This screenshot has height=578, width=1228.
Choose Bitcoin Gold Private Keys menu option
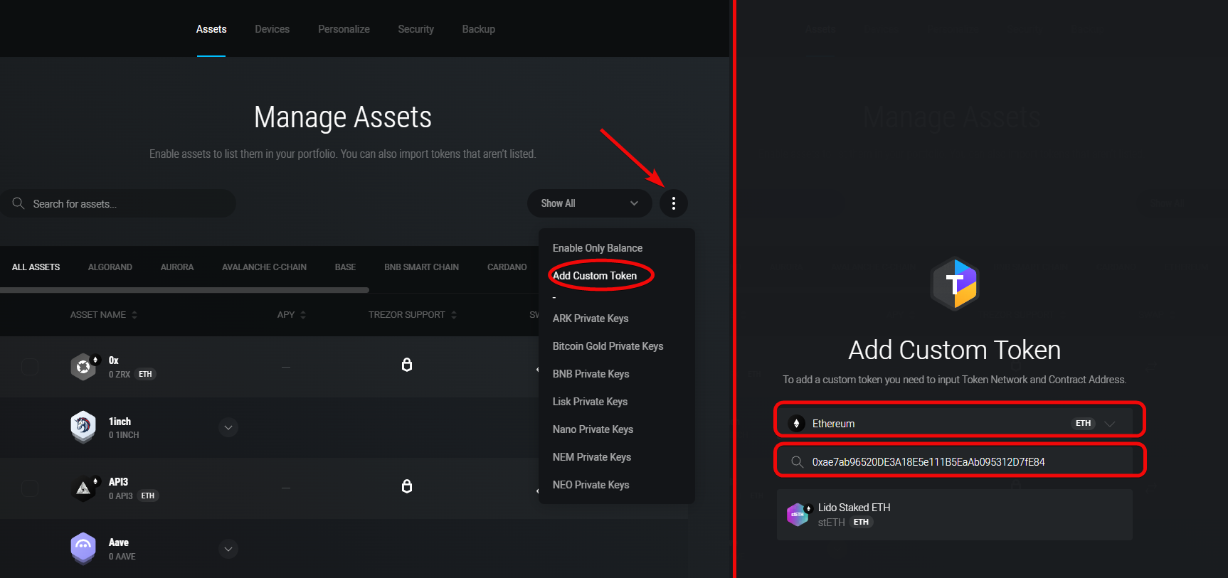pyautogui.click(x=608, y=346)
